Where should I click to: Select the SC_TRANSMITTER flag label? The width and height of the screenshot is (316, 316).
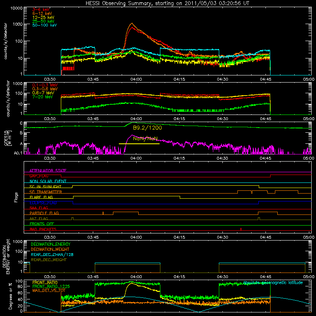pyautogui.click(x=46, y=192)
